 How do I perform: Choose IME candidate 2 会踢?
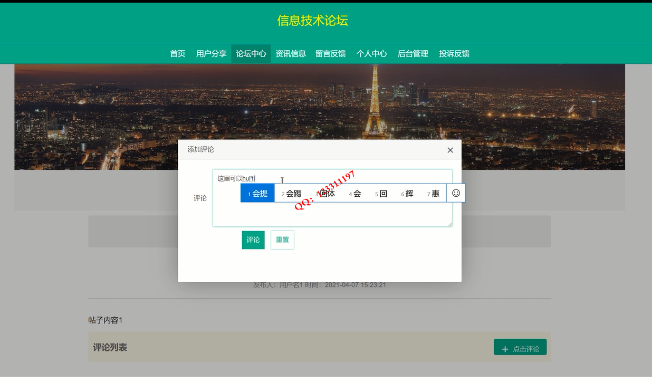tap(292, 194)
